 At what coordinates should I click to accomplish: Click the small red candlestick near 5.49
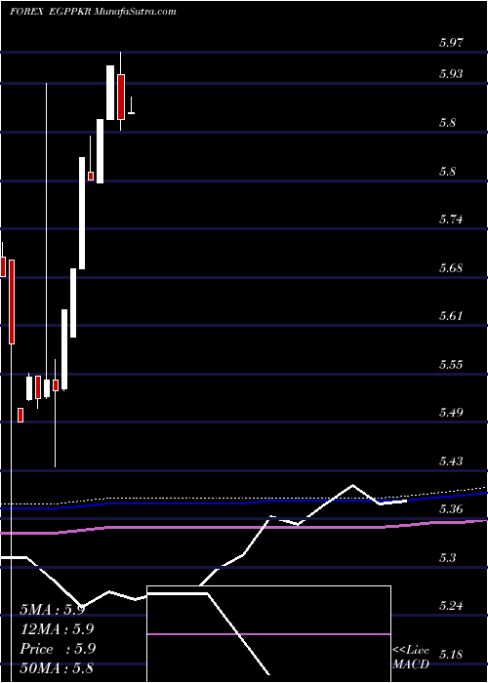point(20,415)
